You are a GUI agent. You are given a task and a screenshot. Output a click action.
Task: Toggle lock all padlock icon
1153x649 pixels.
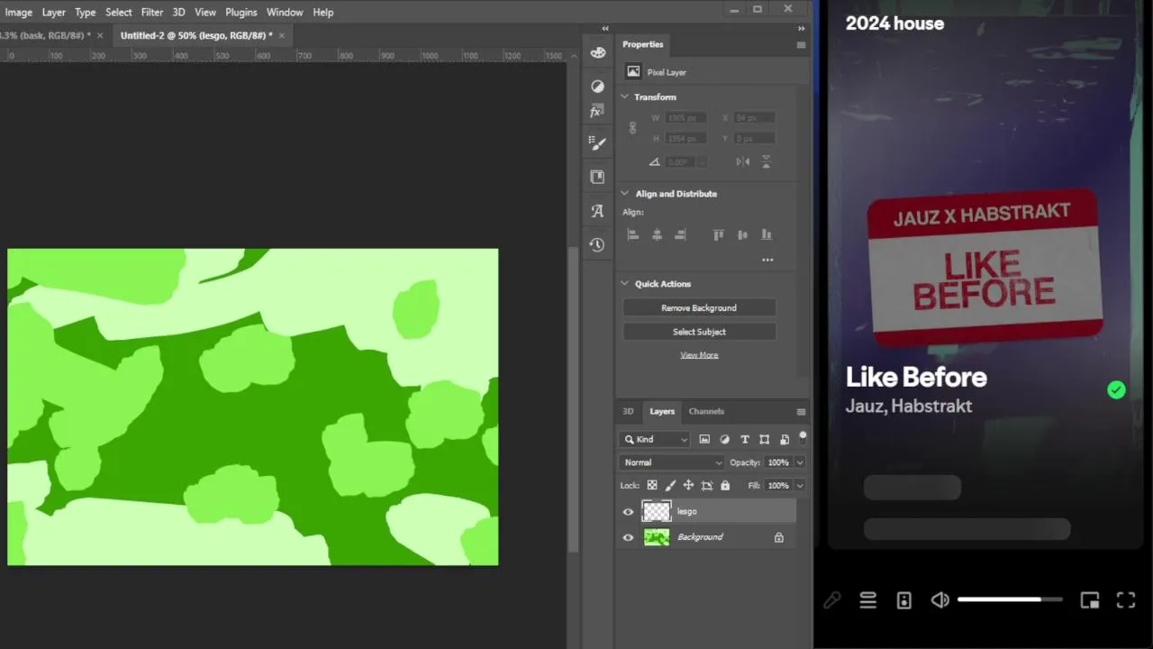point(725,486)
